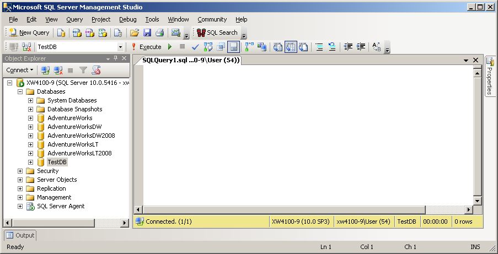Open the TestDB available databases dropdown
The height and width of the screenshot is (254, 498).
[x=120, y=47]
